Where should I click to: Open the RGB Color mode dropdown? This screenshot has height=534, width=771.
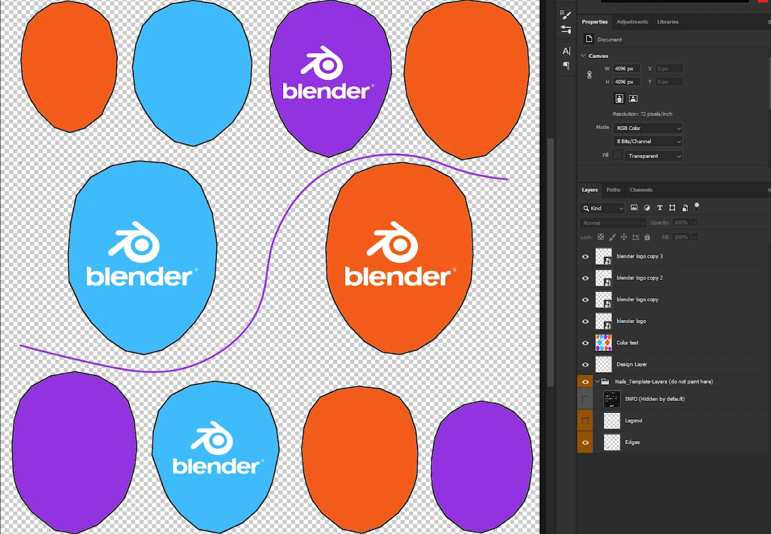tap(648, 128)
